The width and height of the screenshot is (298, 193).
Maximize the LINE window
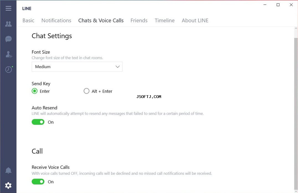coord(278,5)
